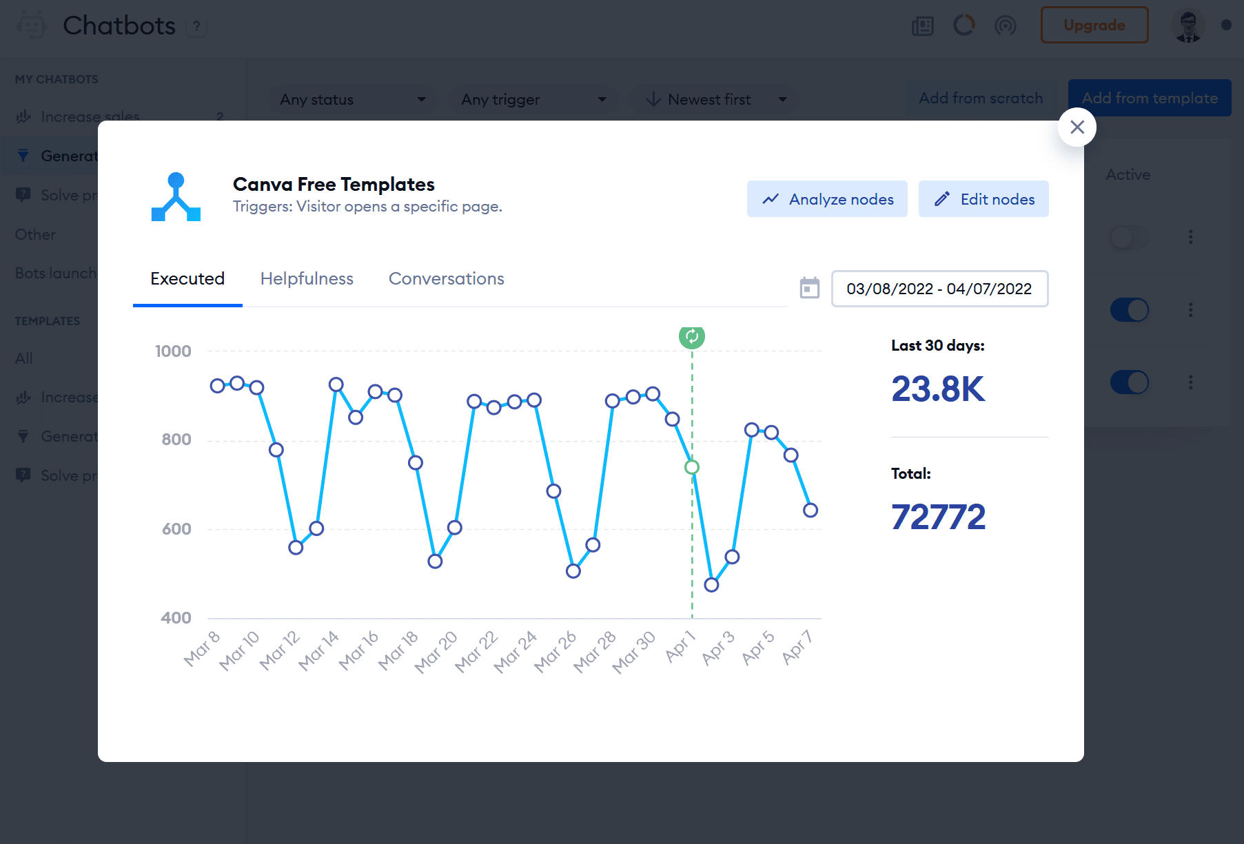Close the Canva Free Templates dialog
Screen dimensions: 1244x844
[x=1077, y=127]
